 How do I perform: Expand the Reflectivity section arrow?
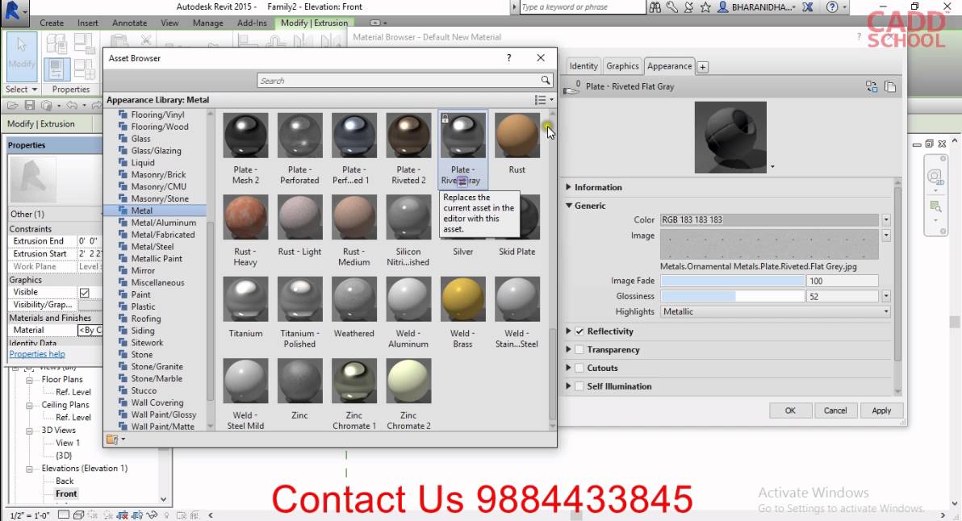(x=568, y=331)
